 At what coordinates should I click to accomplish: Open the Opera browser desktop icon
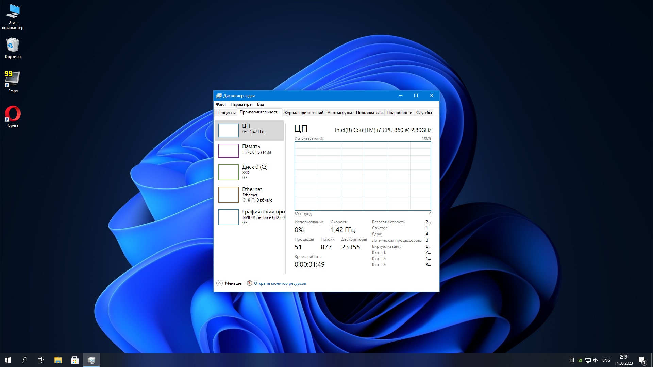pos(13,114)
